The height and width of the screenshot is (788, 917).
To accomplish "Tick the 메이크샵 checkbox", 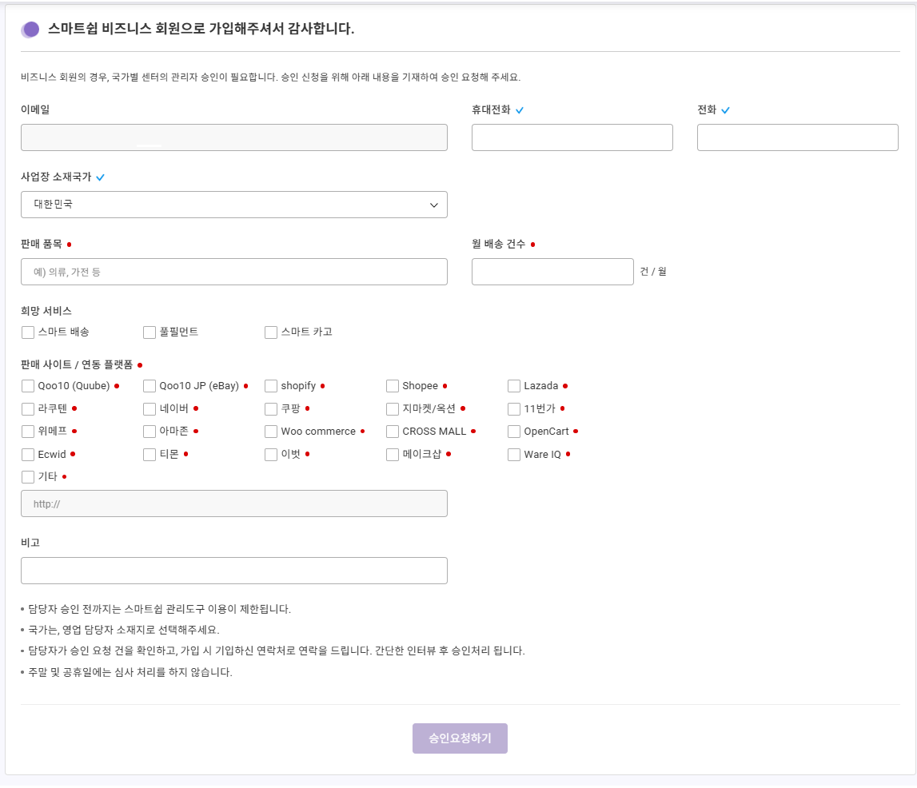I will point(393,454).
